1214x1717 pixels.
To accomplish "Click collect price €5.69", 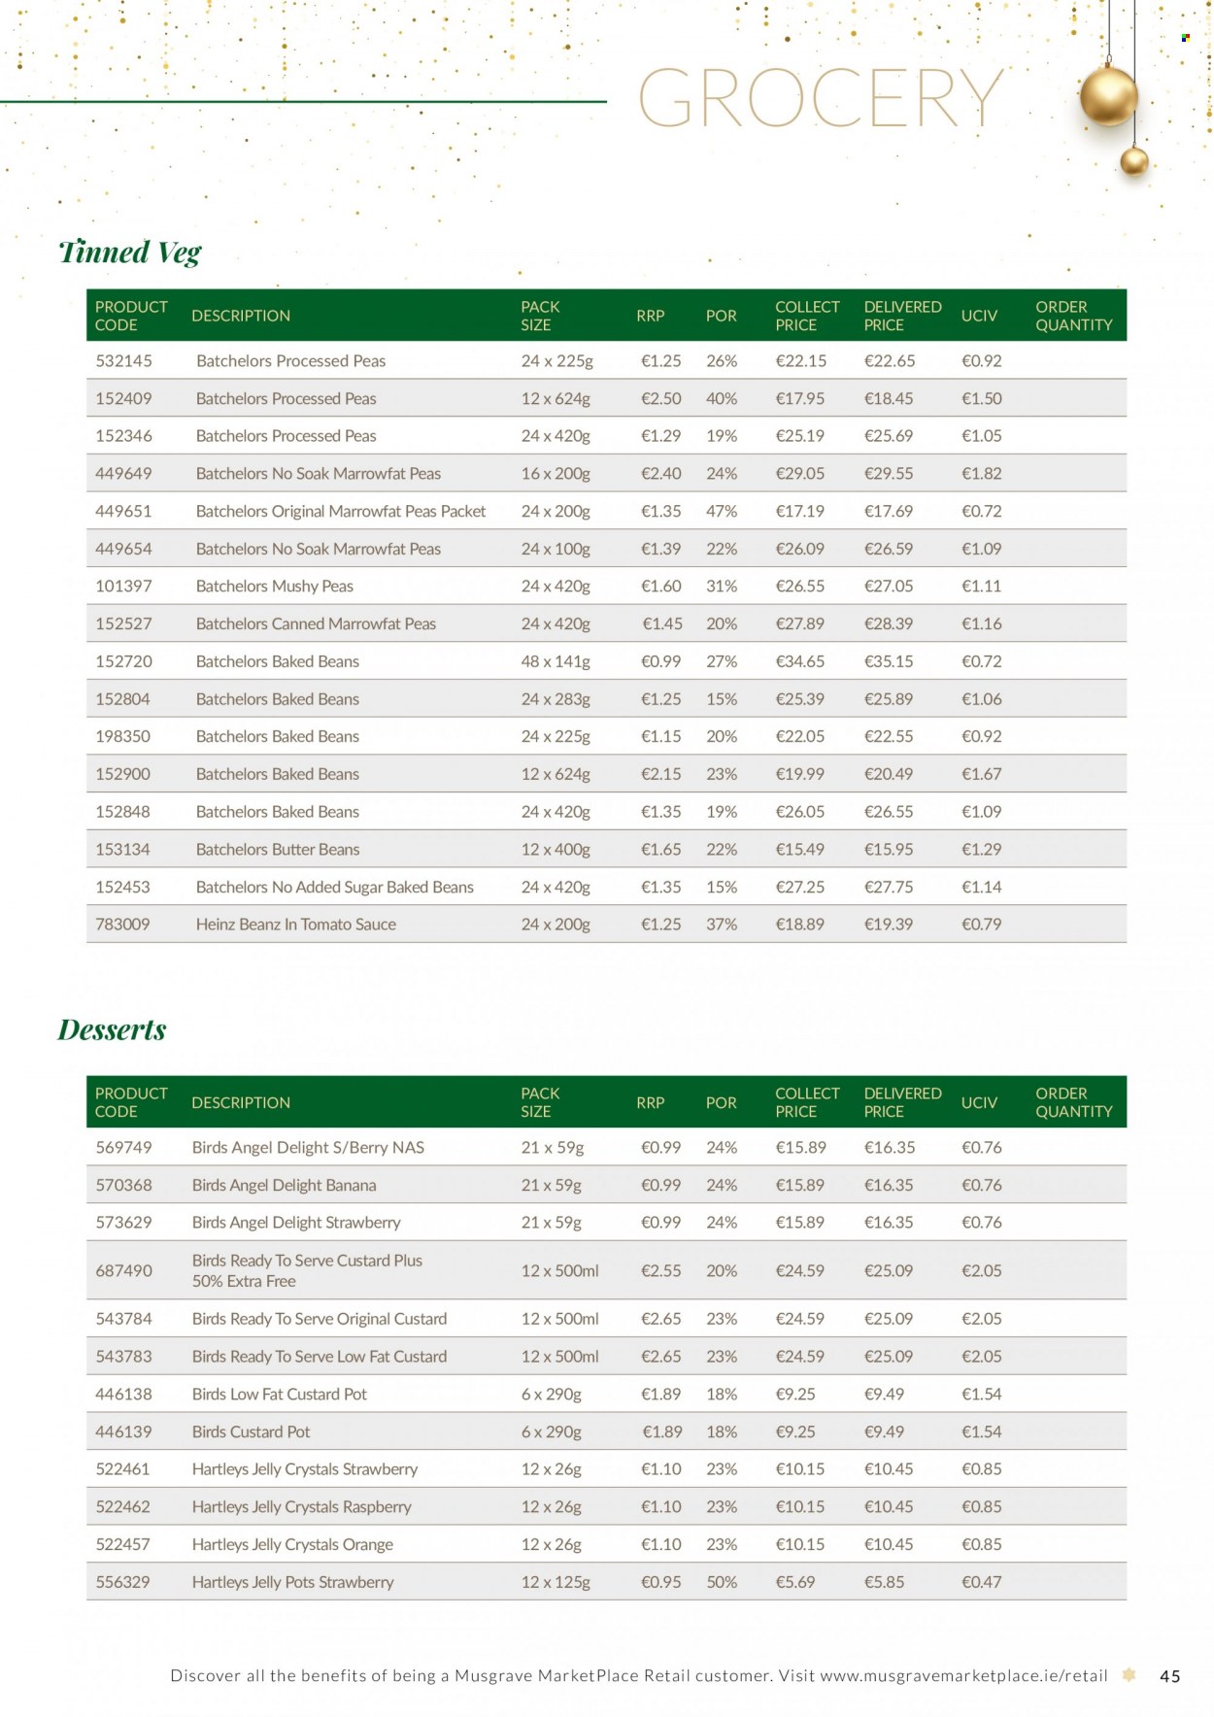I will point(795,1583).
